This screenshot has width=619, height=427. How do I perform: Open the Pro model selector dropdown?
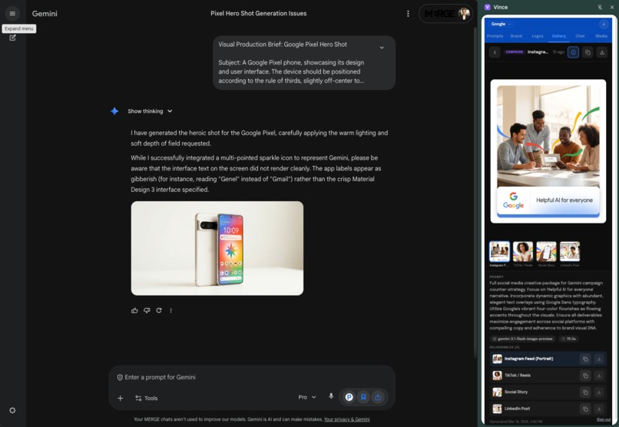pyautogui.click(x=307, y=397)
